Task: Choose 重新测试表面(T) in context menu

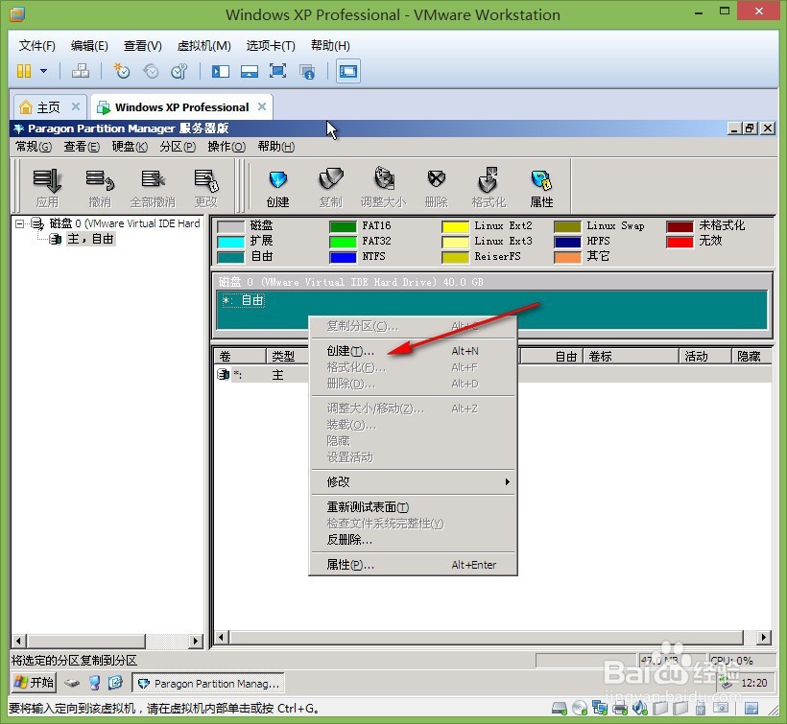Action: pos(414,507)
